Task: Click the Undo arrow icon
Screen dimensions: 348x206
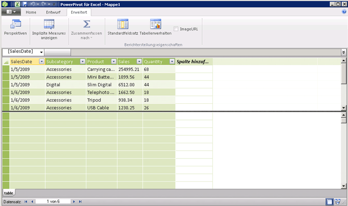Action: pos(33,4)
